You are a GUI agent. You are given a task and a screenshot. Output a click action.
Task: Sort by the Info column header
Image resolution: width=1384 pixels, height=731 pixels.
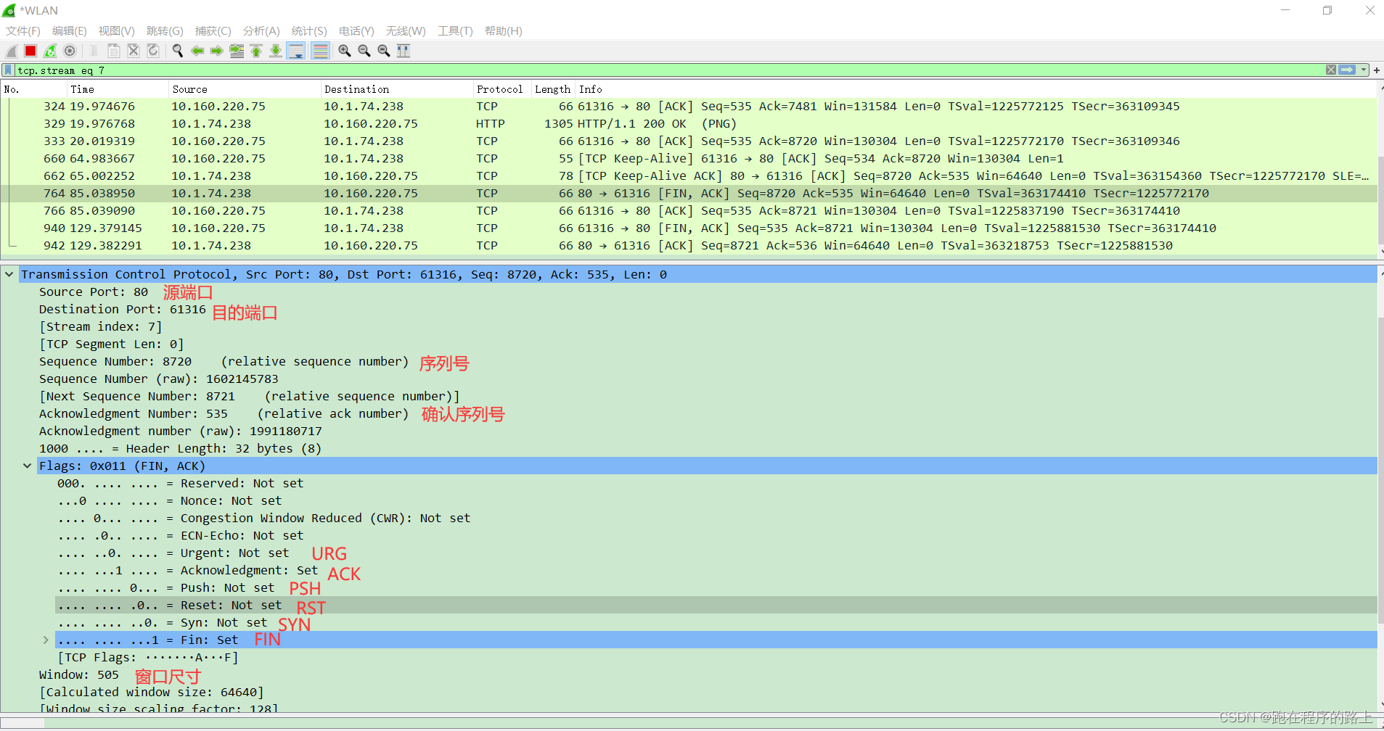click(975, 89)
